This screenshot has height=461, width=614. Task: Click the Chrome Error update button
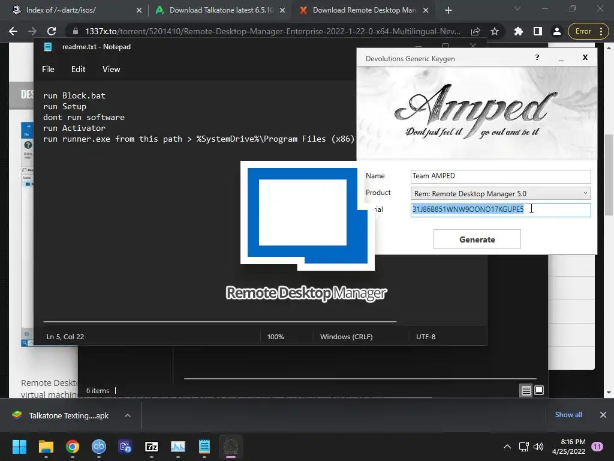587,31
